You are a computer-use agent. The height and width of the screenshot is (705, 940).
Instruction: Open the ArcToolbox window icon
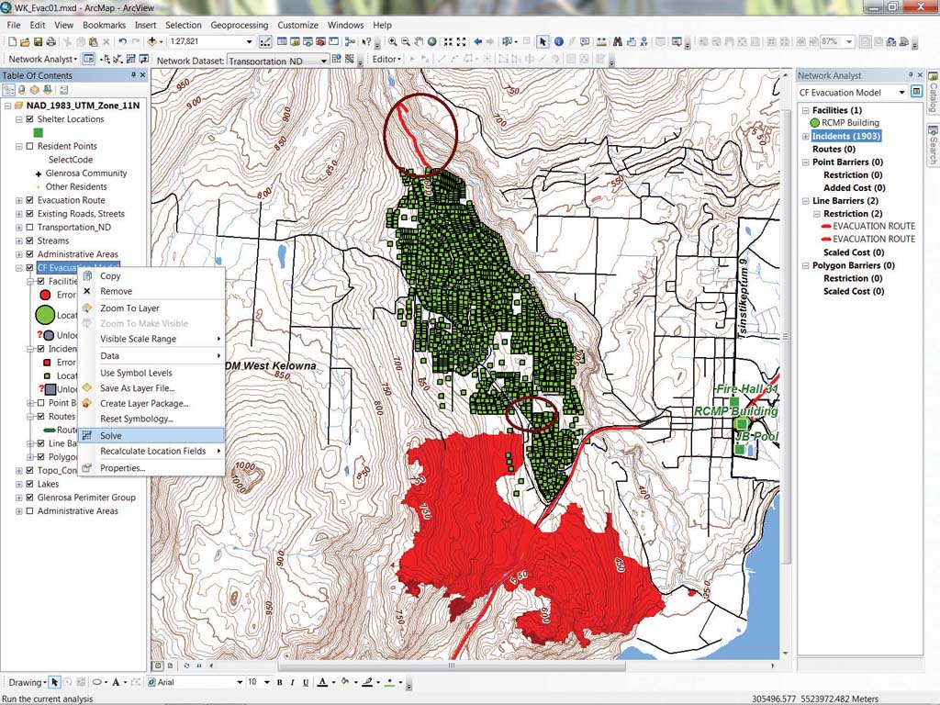click(320, 41)
